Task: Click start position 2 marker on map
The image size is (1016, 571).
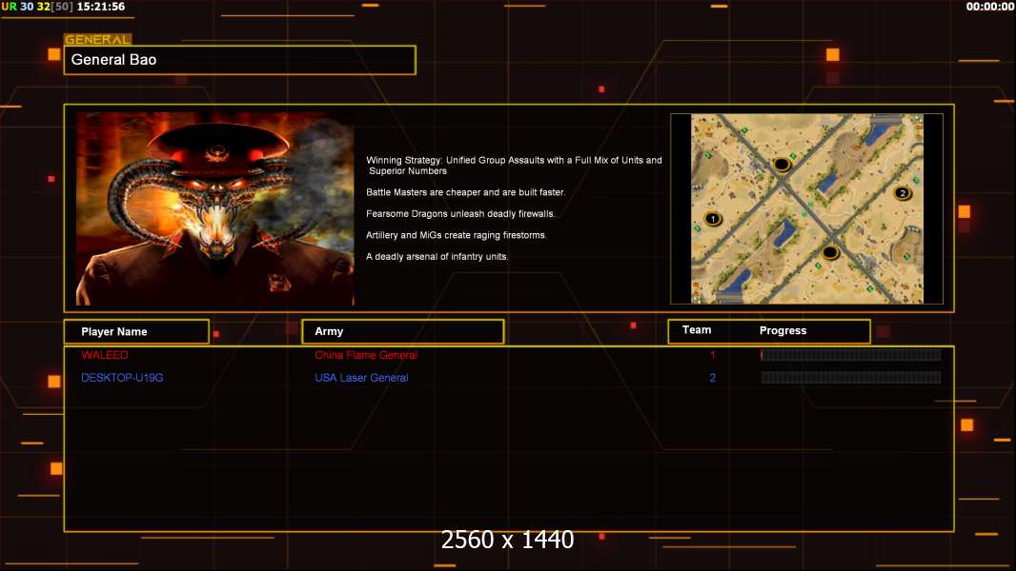Action: pyautogui.click(x=902, y=193)
